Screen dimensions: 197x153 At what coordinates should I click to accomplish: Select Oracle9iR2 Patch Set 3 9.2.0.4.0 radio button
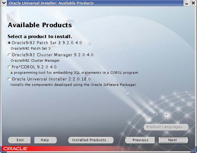(9, 43)
